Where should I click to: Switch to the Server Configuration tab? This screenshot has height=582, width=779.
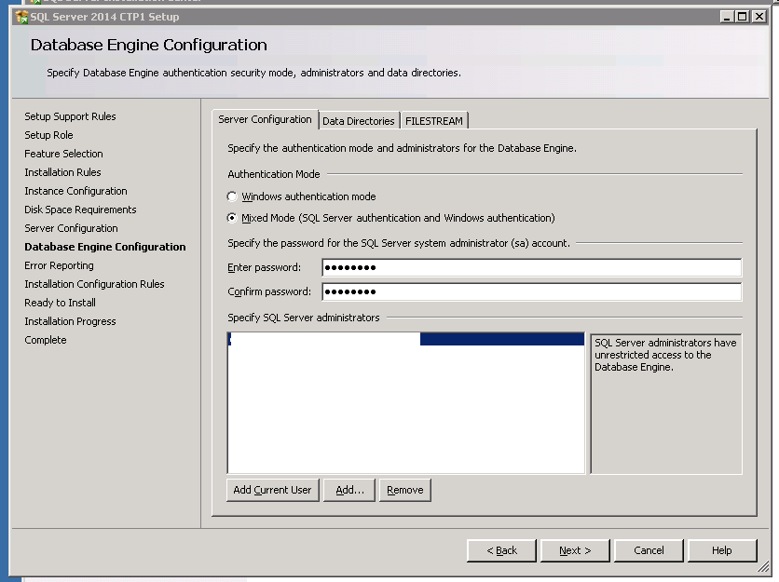coord(265,120)
